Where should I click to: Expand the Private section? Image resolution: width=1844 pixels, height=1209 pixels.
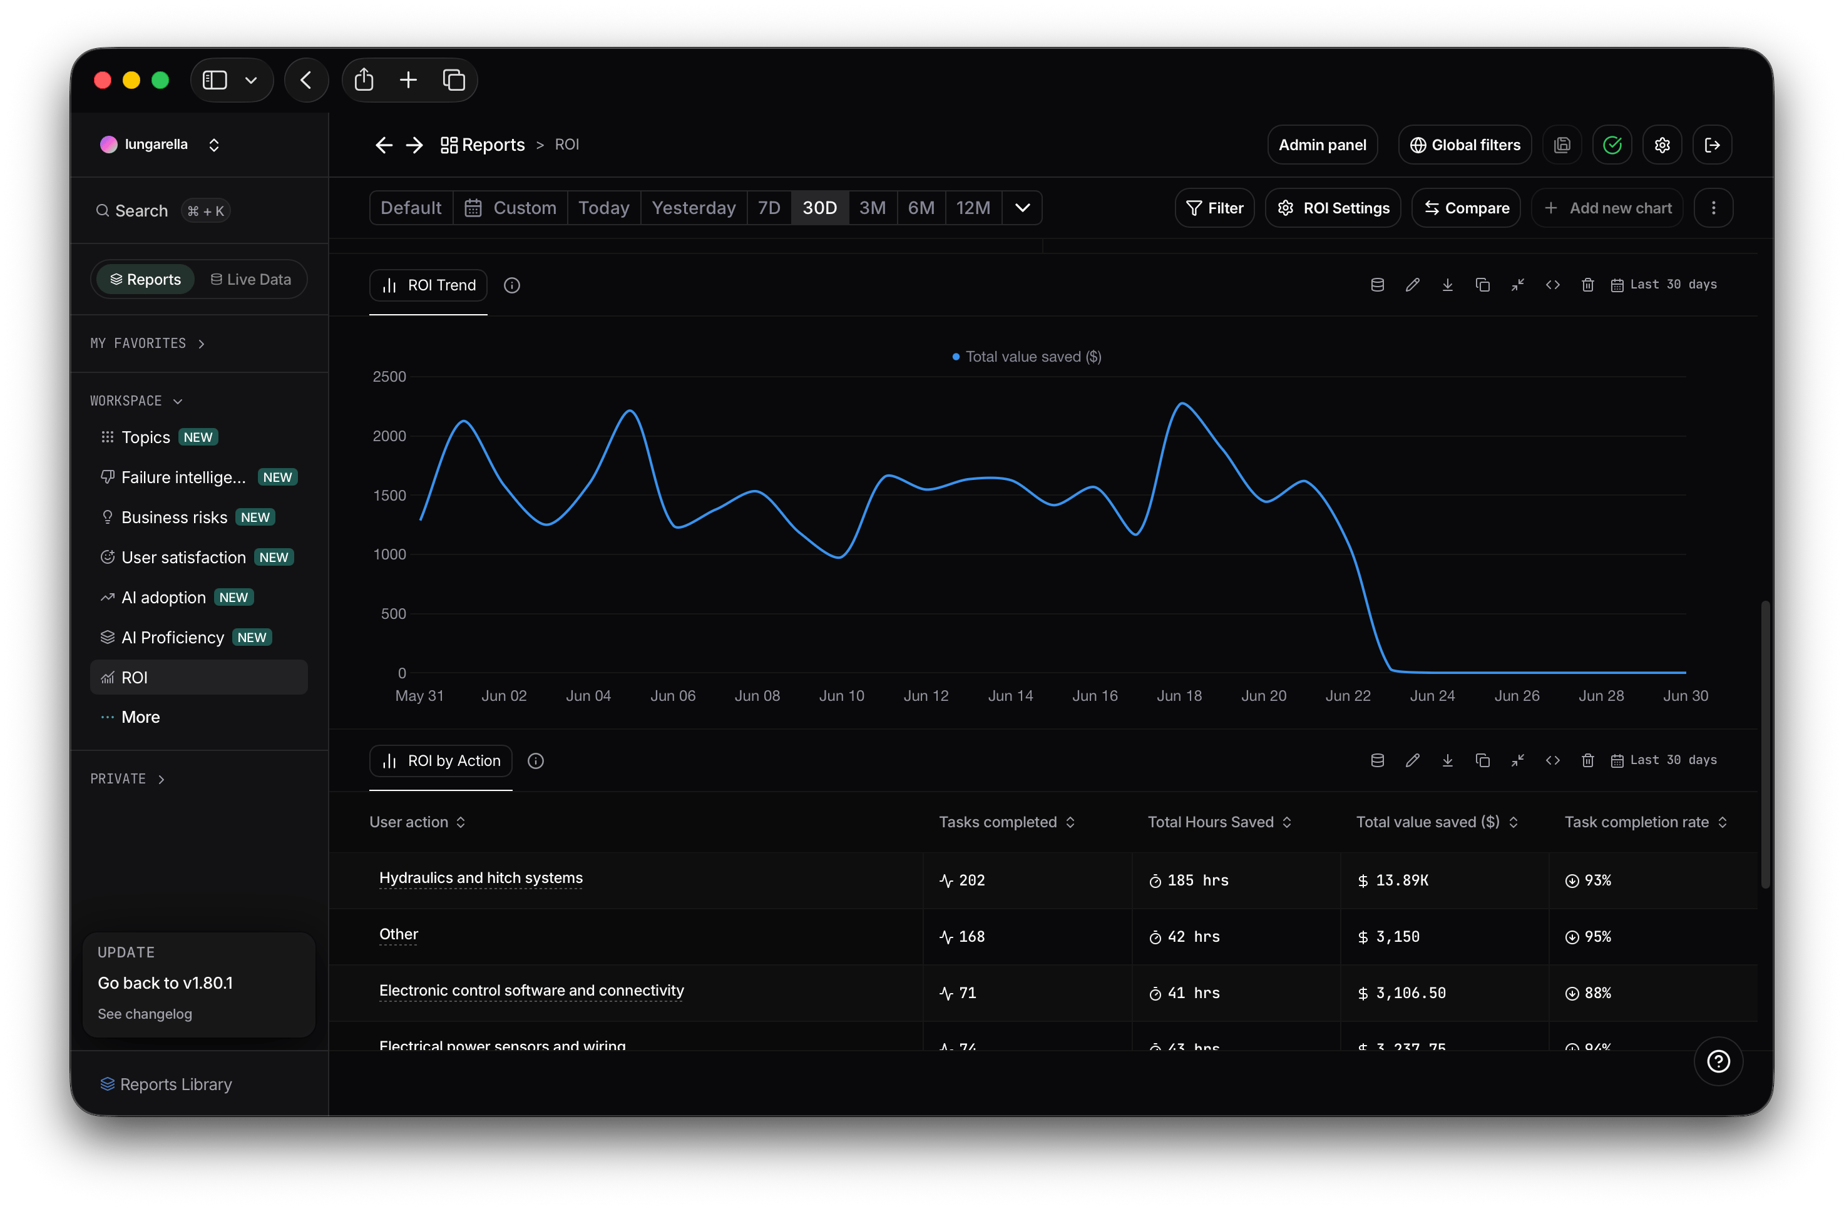pos(127,778)
